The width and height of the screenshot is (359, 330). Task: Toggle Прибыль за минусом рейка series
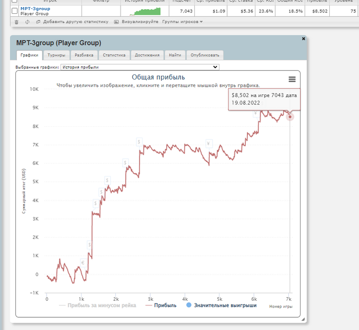pyautogui.click(x=97, y=305)
